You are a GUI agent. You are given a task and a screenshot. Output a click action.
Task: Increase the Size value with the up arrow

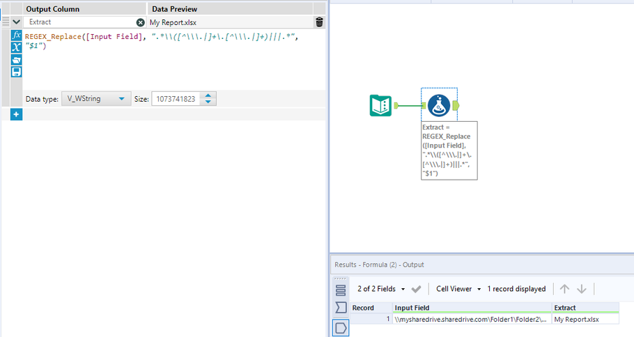point(208,96)
